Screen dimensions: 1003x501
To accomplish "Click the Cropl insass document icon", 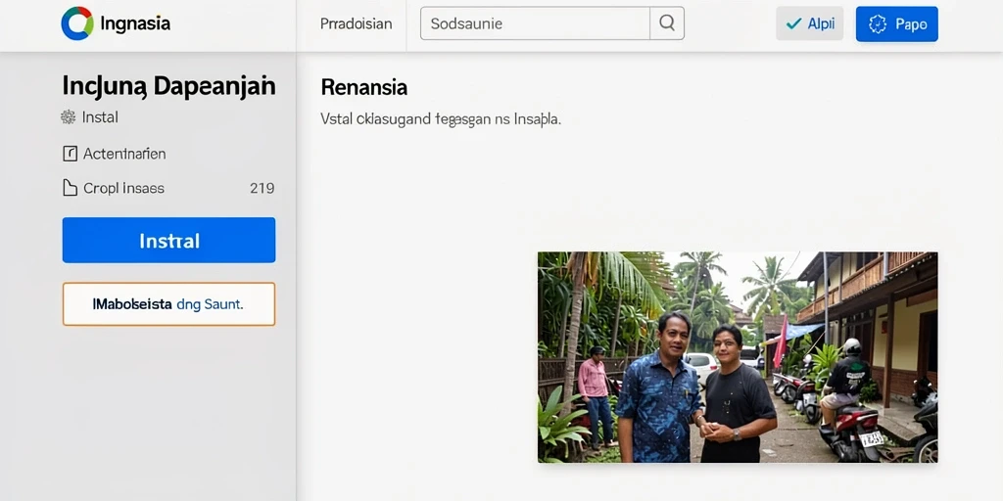I will 70,188.
